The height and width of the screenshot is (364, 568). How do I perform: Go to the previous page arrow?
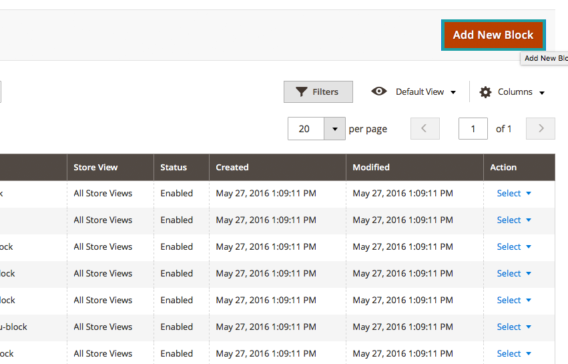point(425,129)
